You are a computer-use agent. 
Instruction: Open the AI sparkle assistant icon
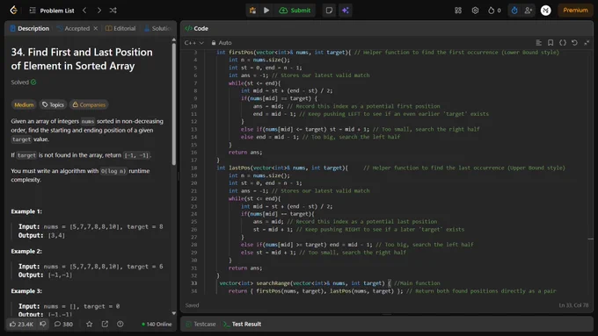pos(346,11)
